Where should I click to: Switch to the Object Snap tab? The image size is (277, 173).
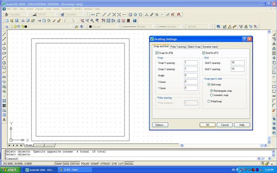(194, 47)
